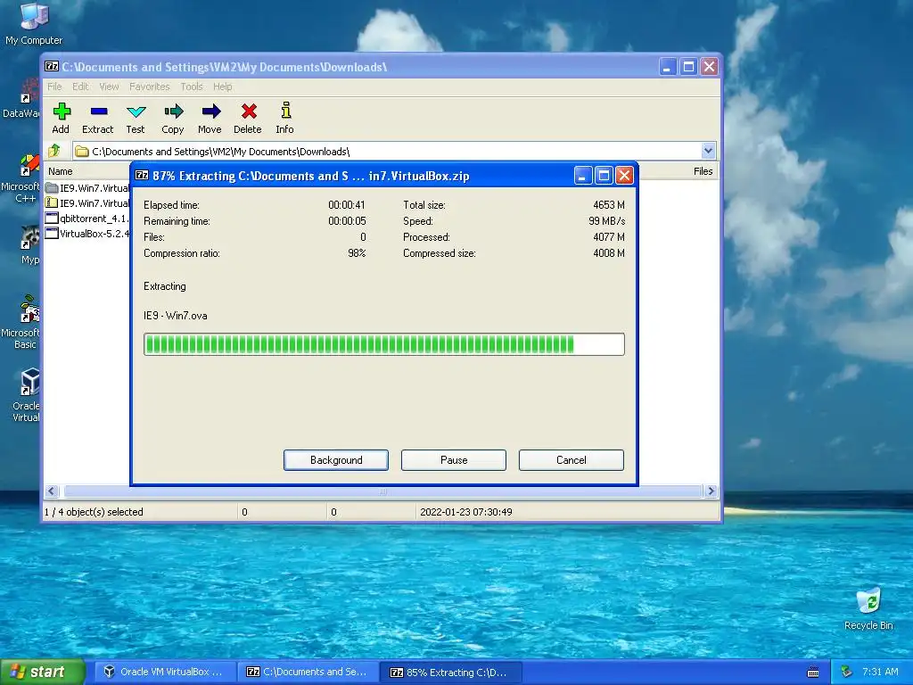
Task: Open the Myp raccoon desktop shortcut
Action: tap(29, 244)
